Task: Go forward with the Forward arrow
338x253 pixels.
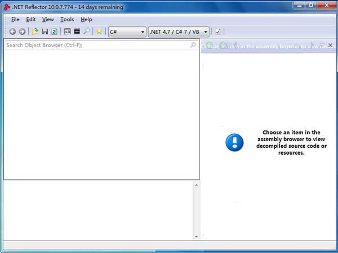Action: (22, 31)
